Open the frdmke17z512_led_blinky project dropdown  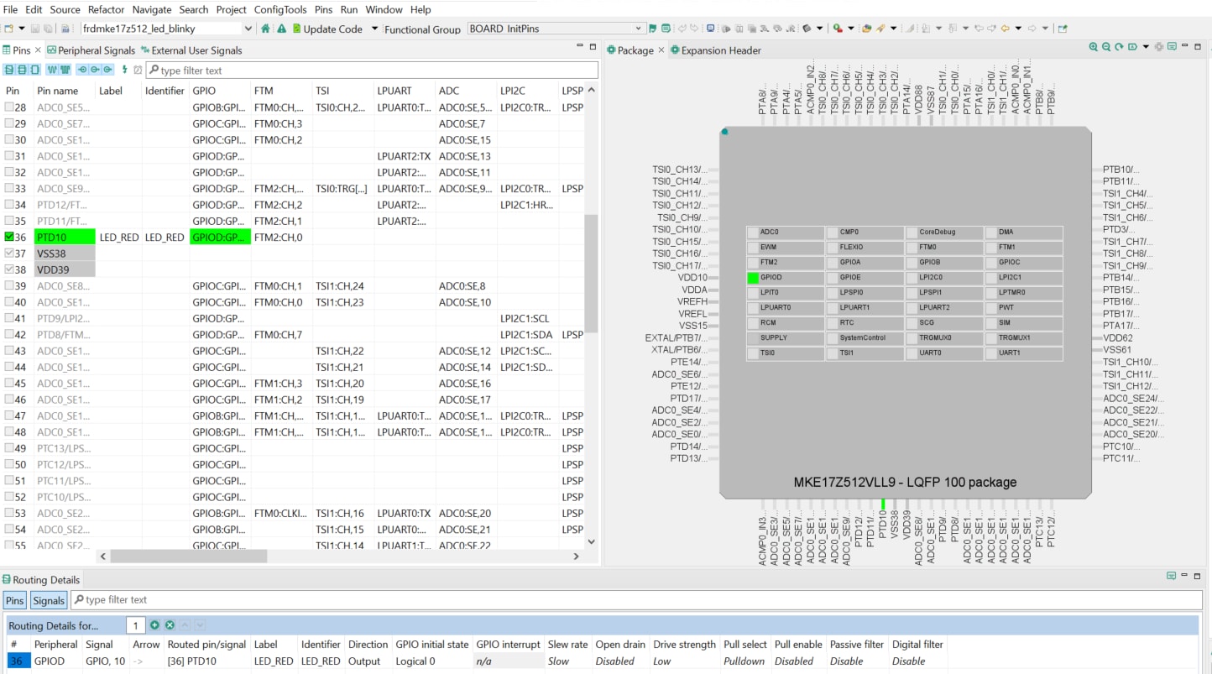point(247,29)
